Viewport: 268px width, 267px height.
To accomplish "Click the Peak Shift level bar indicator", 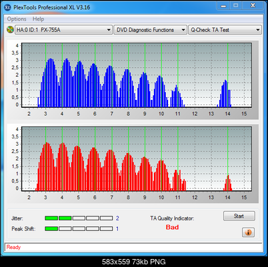I will (79, 228).
